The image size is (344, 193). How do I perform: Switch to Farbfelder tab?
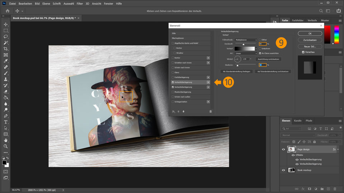tap(298, 20)
